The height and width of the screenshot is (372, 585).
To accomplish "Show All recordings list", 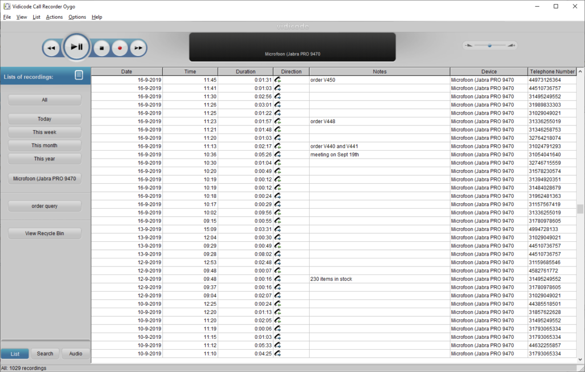I will tap(45, 100).
